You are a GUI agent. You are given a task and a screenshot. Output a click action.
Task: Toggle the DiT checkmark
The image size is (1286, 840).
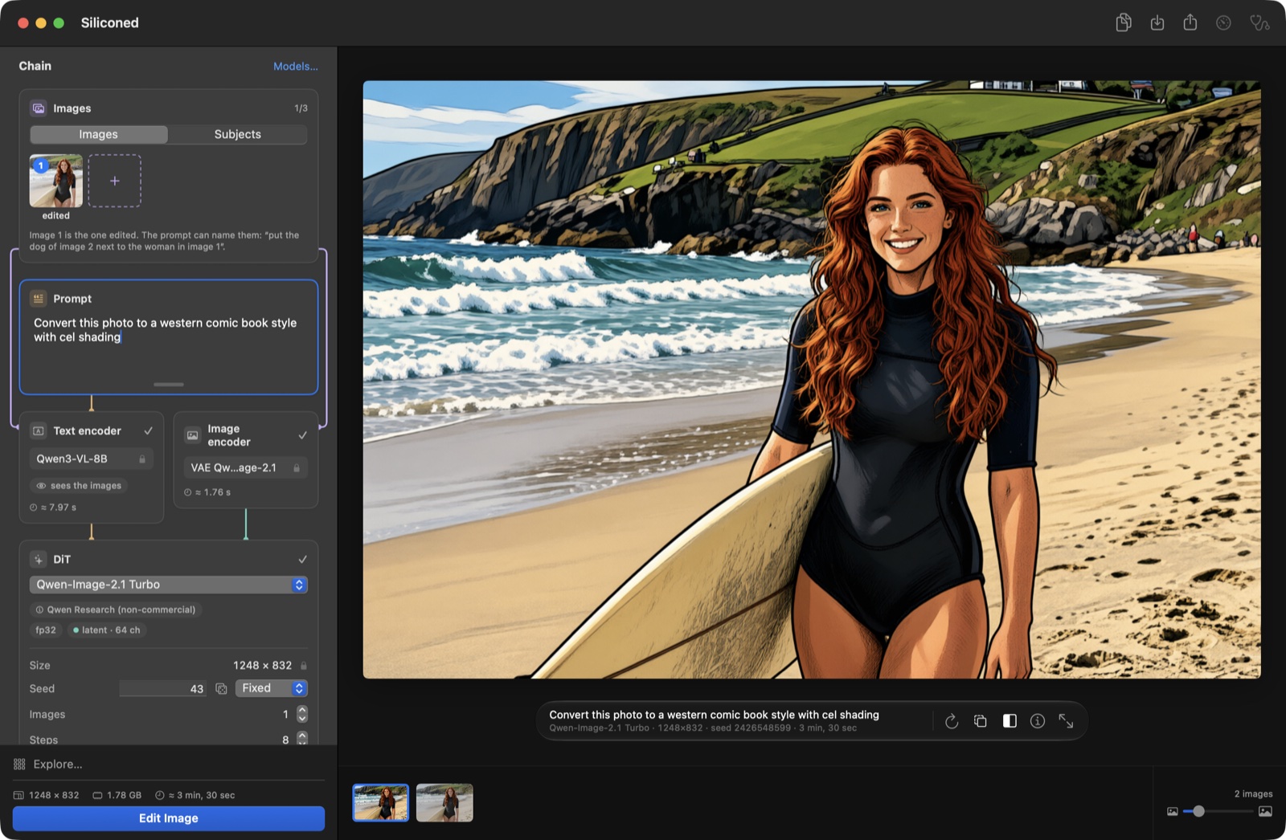point(302,559)
